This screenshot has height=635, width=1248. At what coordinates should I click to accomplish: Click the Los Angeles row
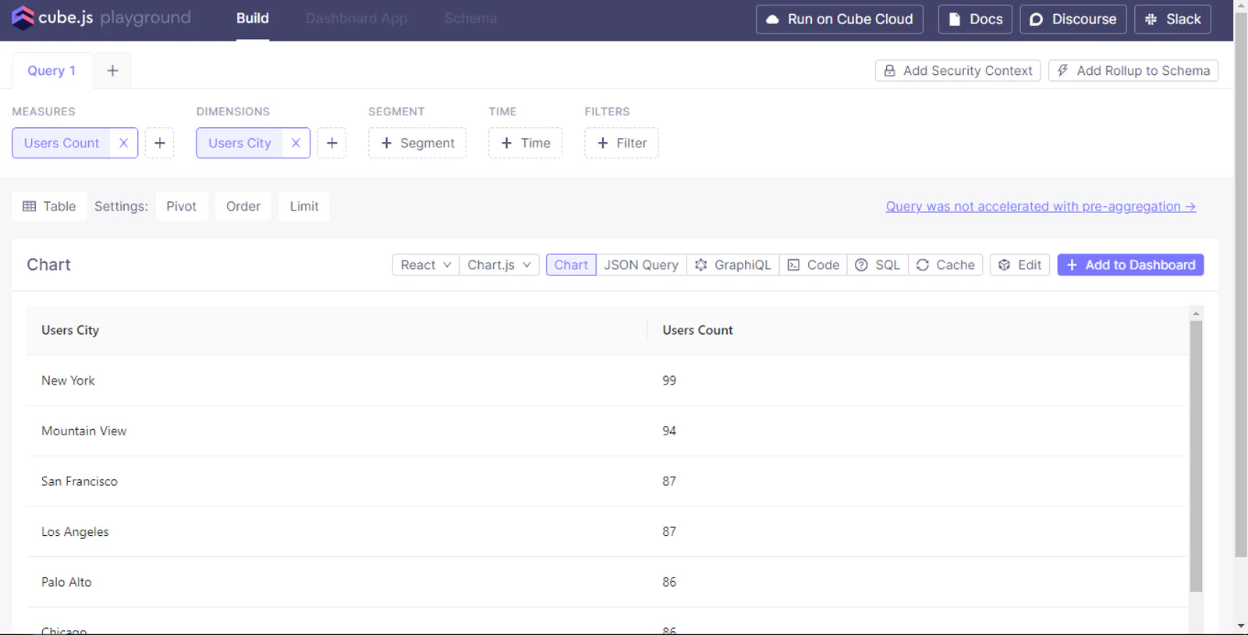tap(607, 531)
